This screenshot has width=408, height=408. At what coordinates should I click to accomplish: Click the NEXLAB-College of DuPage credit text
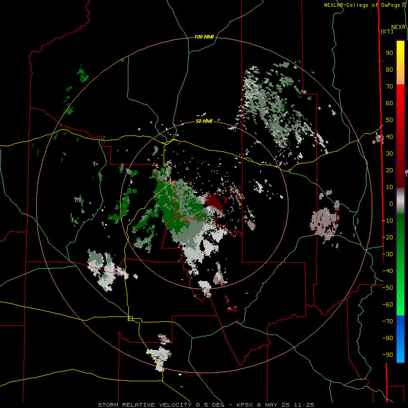[364, 5]
